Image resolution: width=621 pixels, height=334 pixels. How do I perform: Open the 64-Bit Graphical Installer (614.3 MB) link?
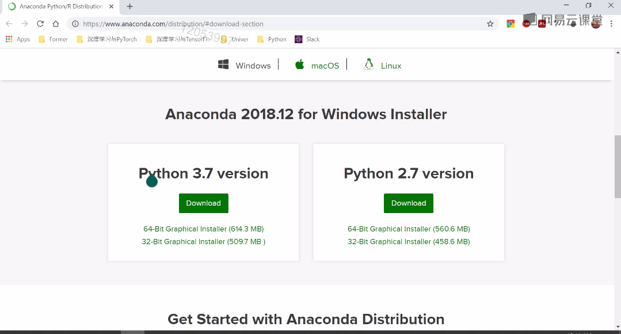pos(203,229)
